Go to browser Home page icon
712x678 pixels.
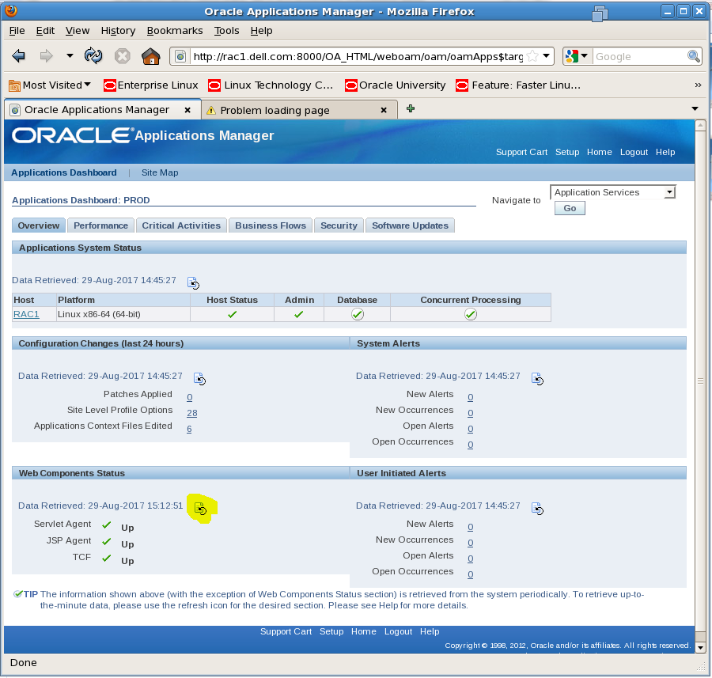151,56
